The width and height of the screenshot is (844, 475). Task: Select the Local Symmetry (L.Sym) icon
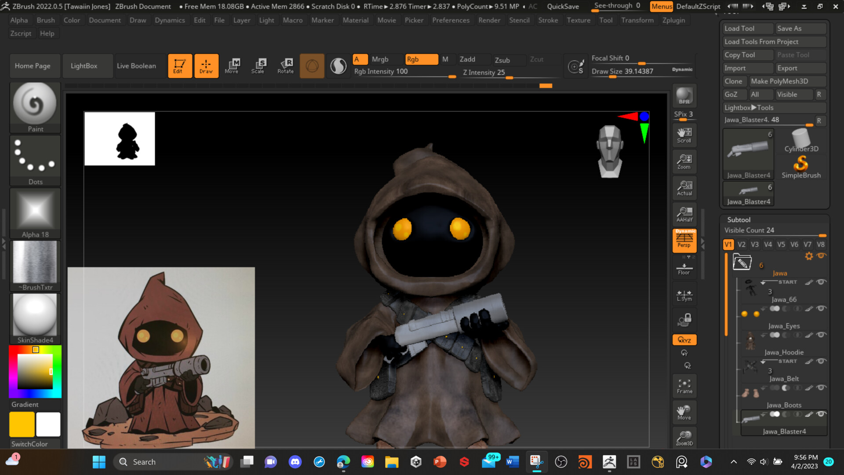(x=684, y=294)
